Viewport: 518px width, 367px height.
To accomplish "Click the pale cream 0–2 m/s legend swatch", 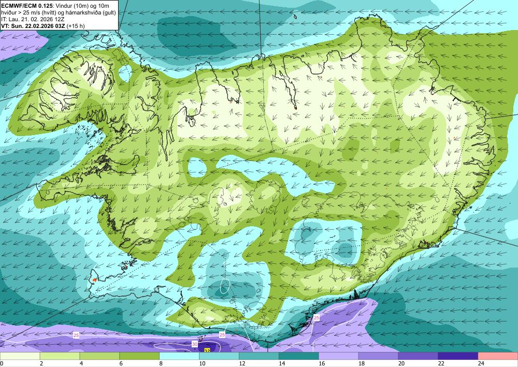I will pyautogui.click(x=20, y=356).
